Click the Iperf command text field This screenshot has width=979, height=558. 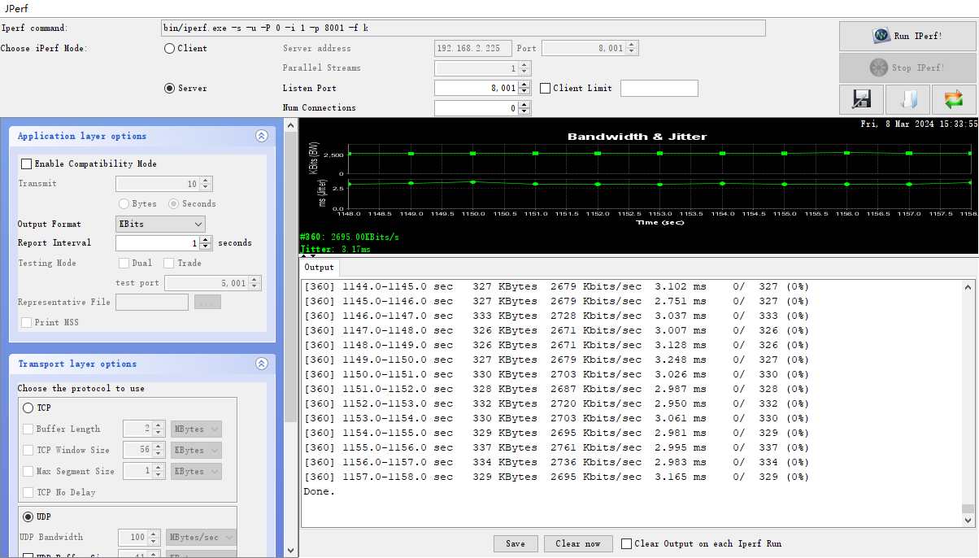pyautogui.click(x=463, y=28)
